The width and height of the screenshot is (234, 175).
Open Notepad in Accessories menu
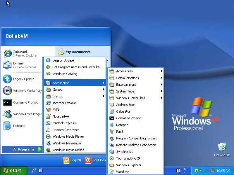135,125
